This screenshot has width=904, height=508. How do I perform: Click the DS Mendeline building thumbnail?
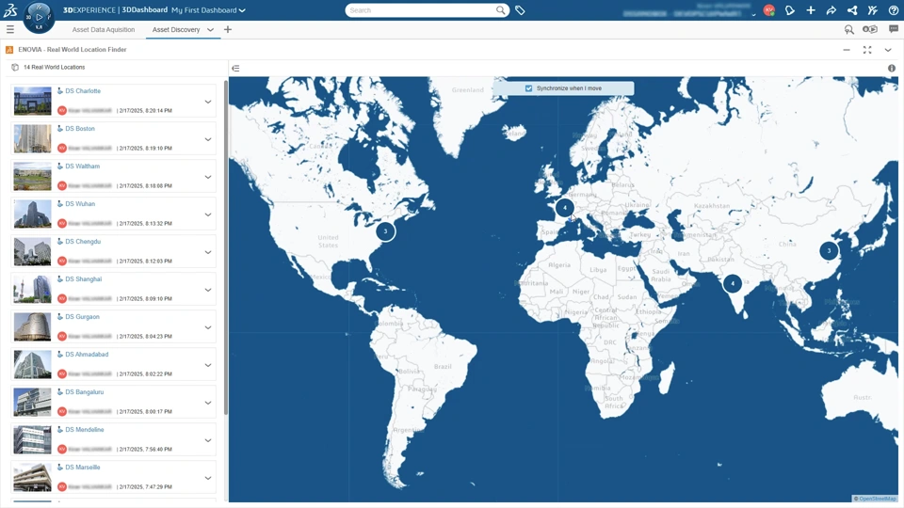[x=32, y=439]
